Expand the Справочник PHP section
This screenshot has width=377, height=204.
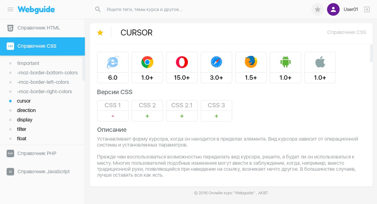pyautogui.click(x=37, y=153)
